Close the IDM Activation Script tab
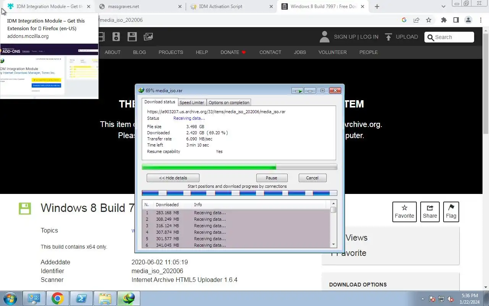 (x=271, y=7)
